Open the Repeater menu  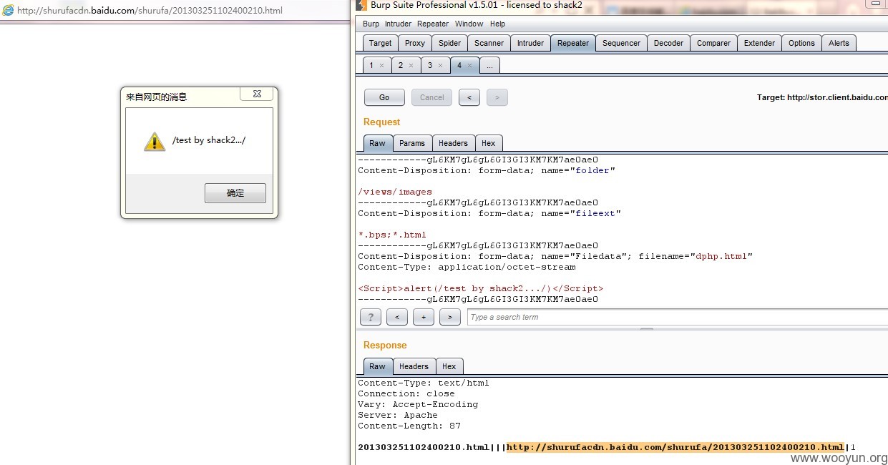433,24
